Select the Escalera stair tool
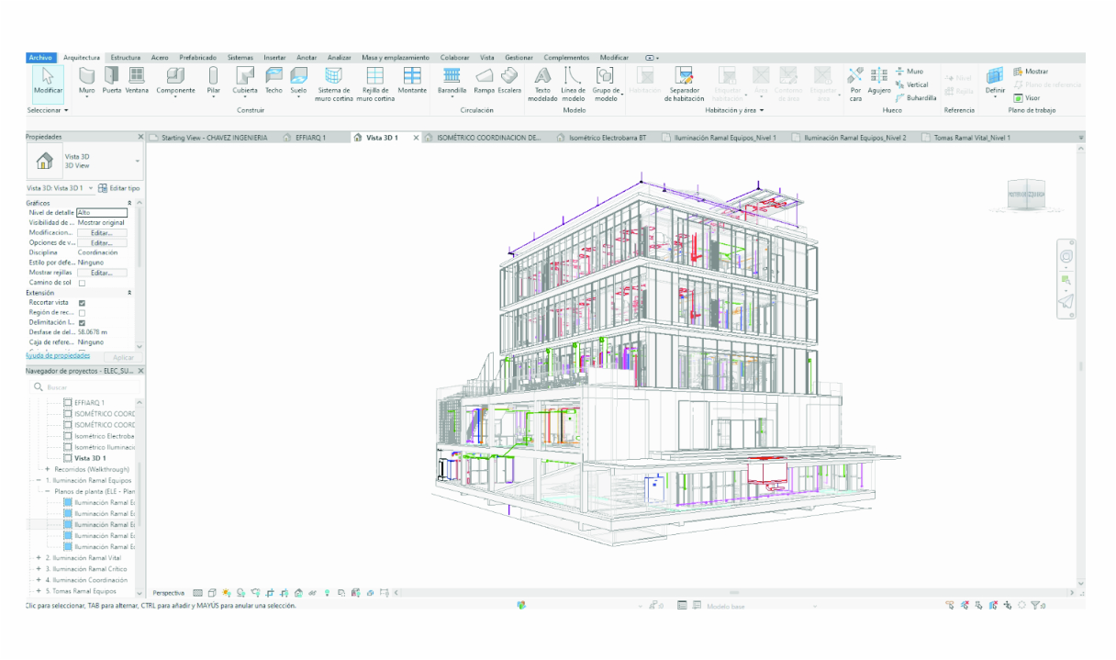Screen dimensions: 1116x660 point(509,80)
